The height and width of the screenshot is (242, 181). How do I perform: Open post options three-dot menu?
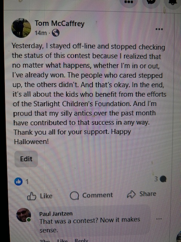point(159,29)
